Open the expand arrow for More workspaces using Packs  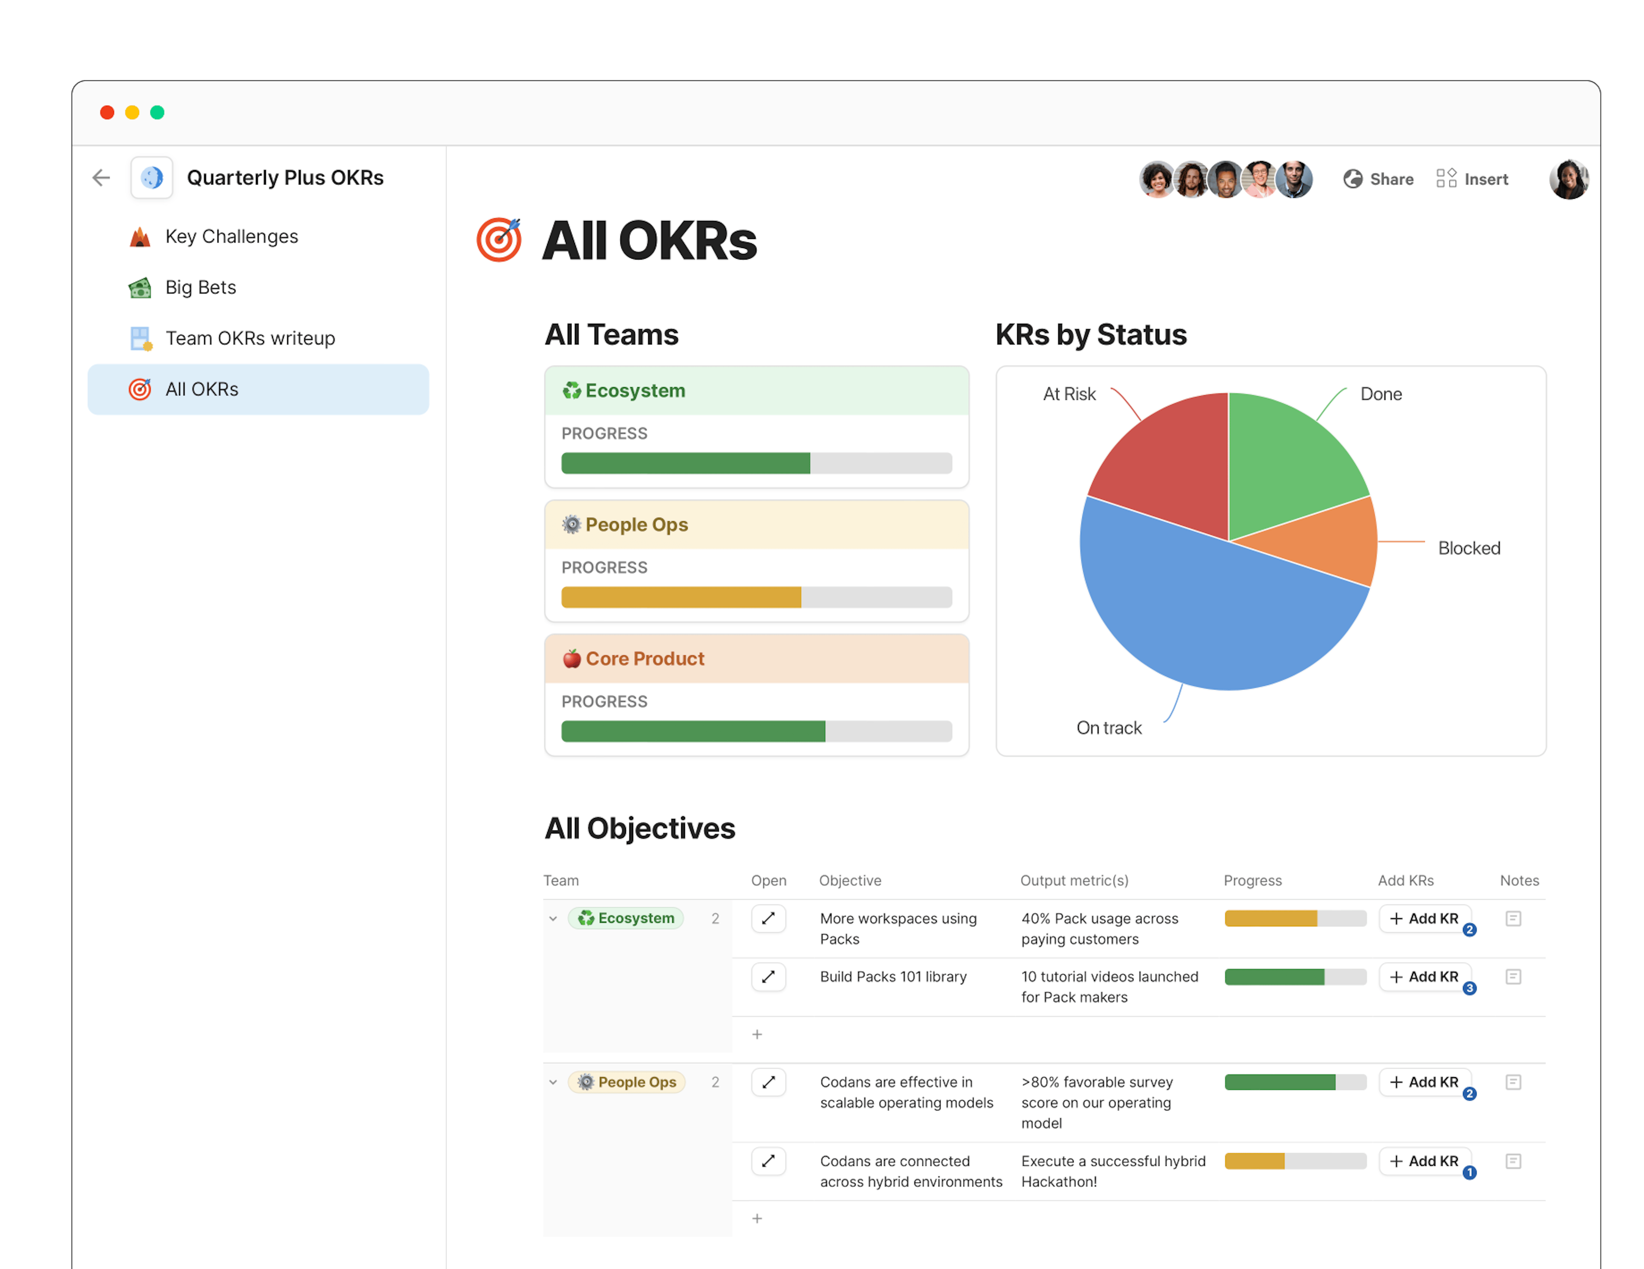pyautogui.click(x=768, y=918)
